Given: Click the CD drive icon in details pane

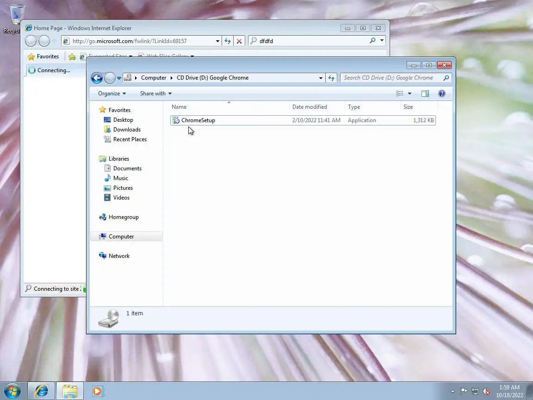Looking at the screenshot, I should coord(109,319).
